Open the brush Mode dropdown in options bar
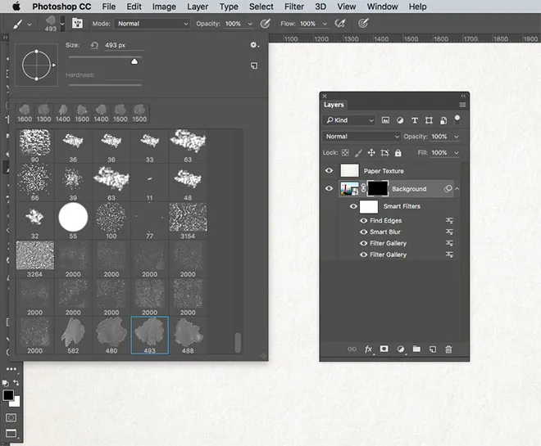This screenshot has height=446, width=541. [152, 24]
